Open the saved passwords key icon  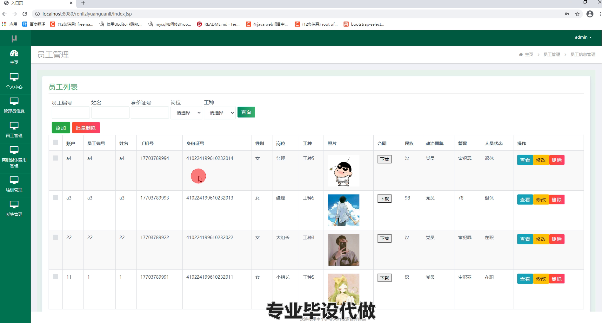tap(567, 14)
